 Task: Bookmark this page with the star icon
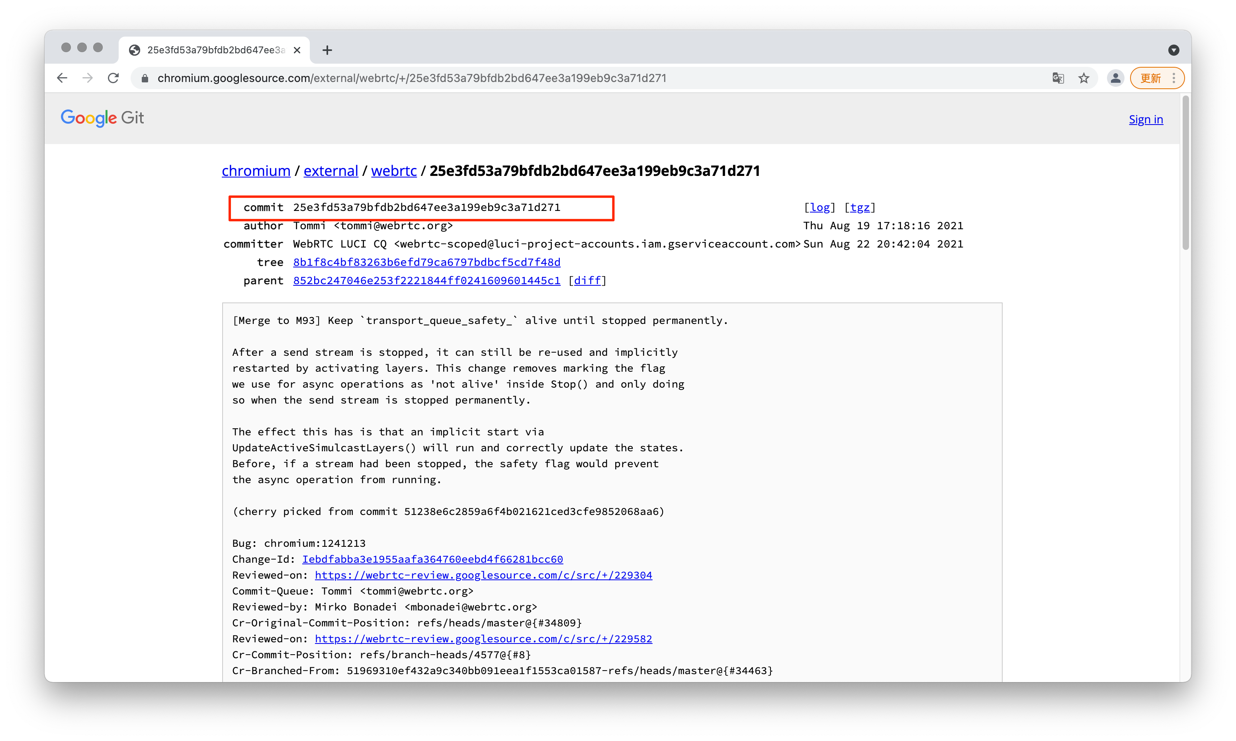click(1083, 78)
